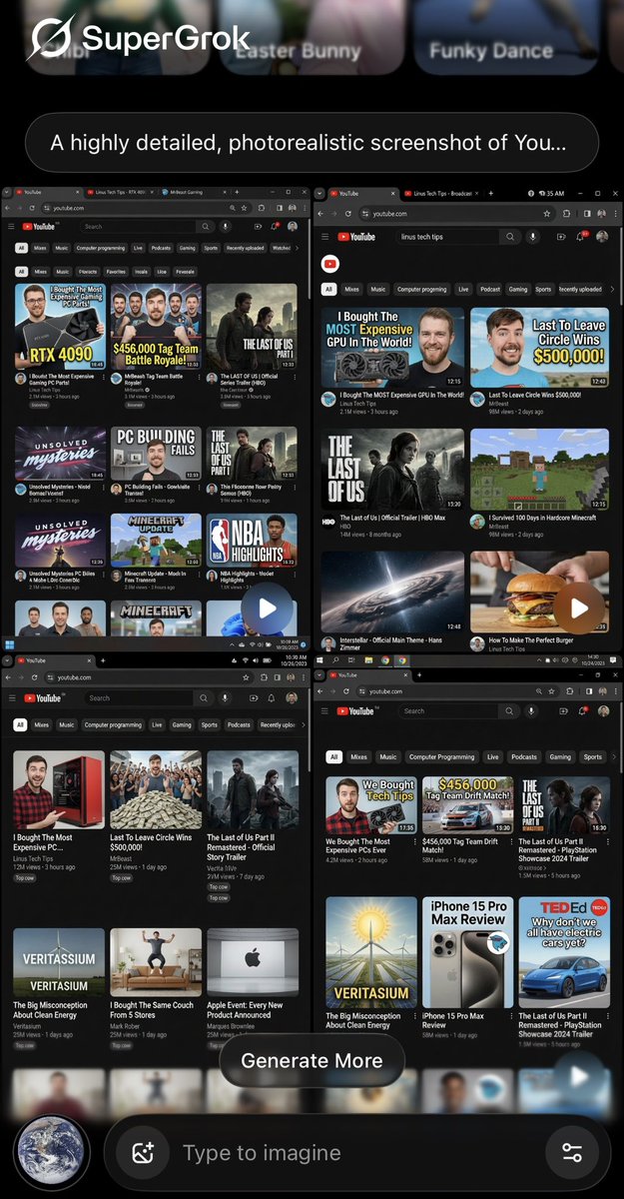Click 'Computer progeming' chip in top-right image
The width and height of the screenshot is (624, 1199).
click(x=422, y=289)
